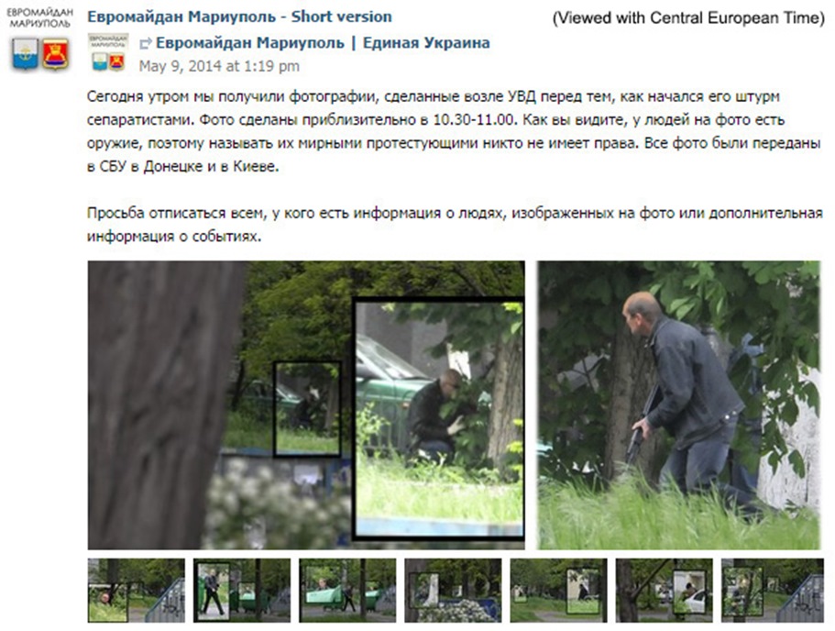Open third thumbnail with green dumpster
The width and height of the screenshot is (835, 631).
(x=347, y=591)
